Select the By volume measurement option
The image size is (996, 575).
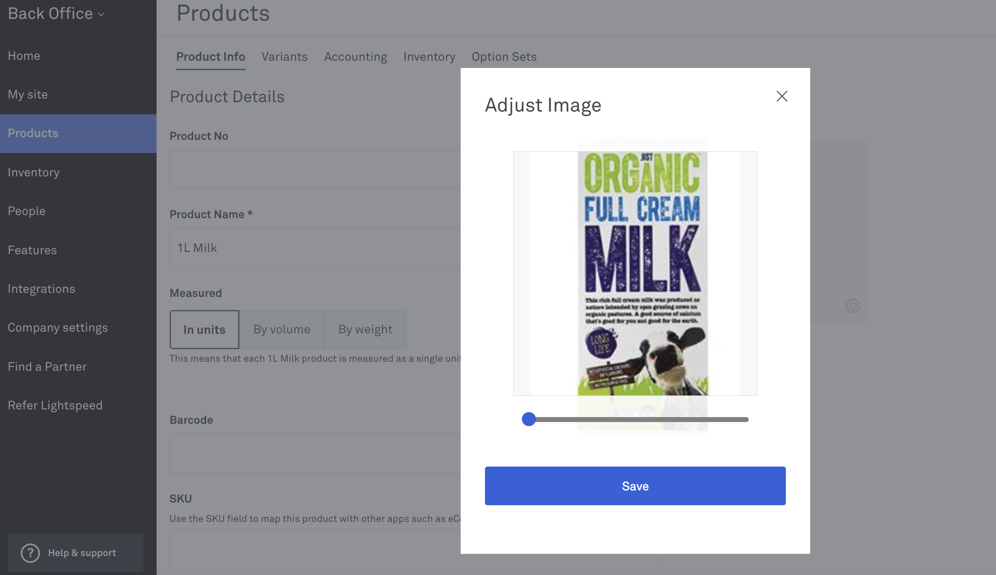point(282,329)
